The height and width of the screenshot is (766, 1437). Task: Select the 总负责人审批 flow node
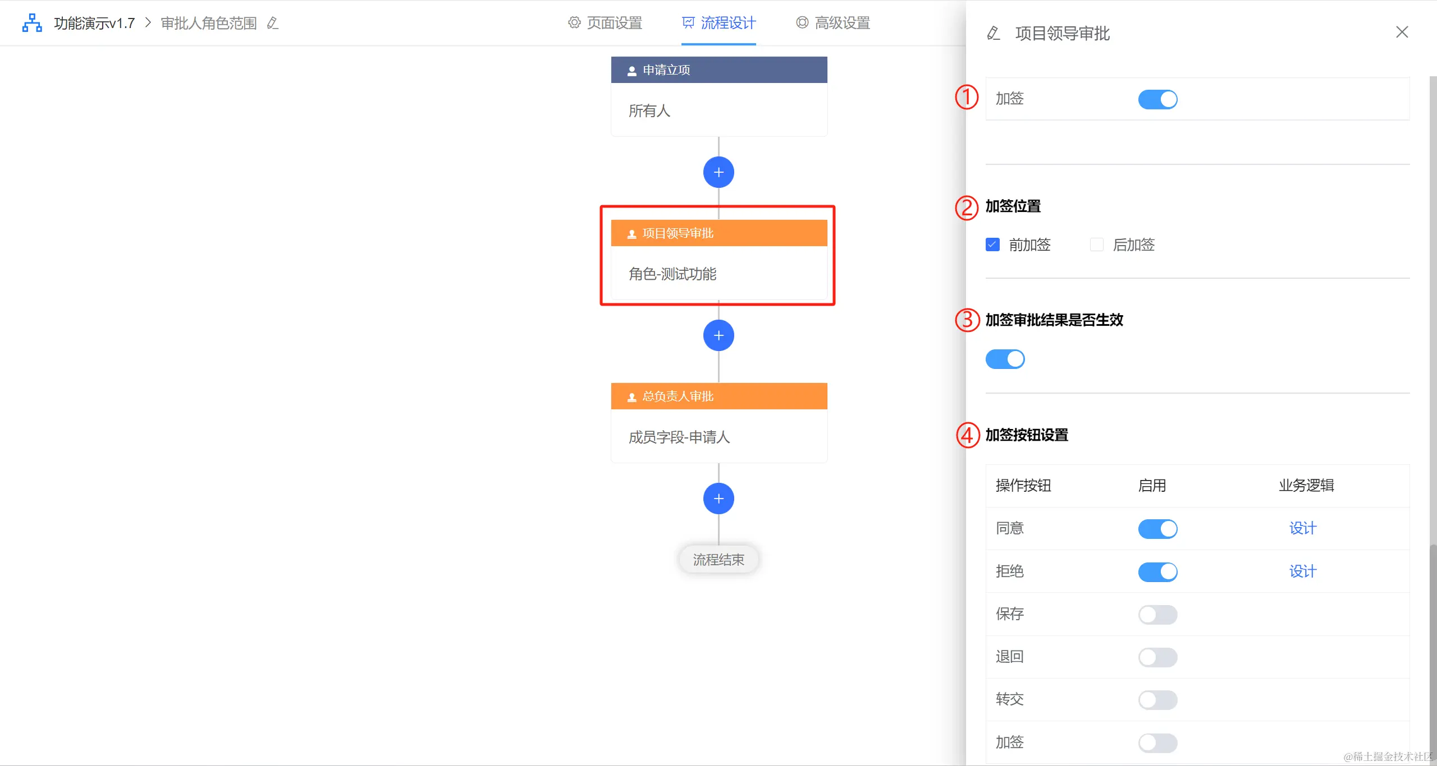(x=718, y=422)
